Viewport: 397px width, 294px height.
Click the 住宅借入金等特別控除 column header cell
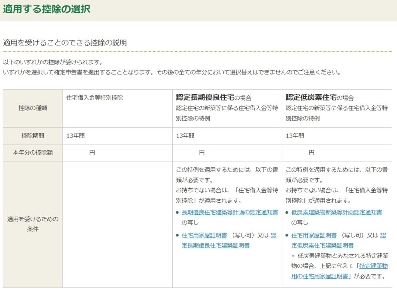[117, 108]
